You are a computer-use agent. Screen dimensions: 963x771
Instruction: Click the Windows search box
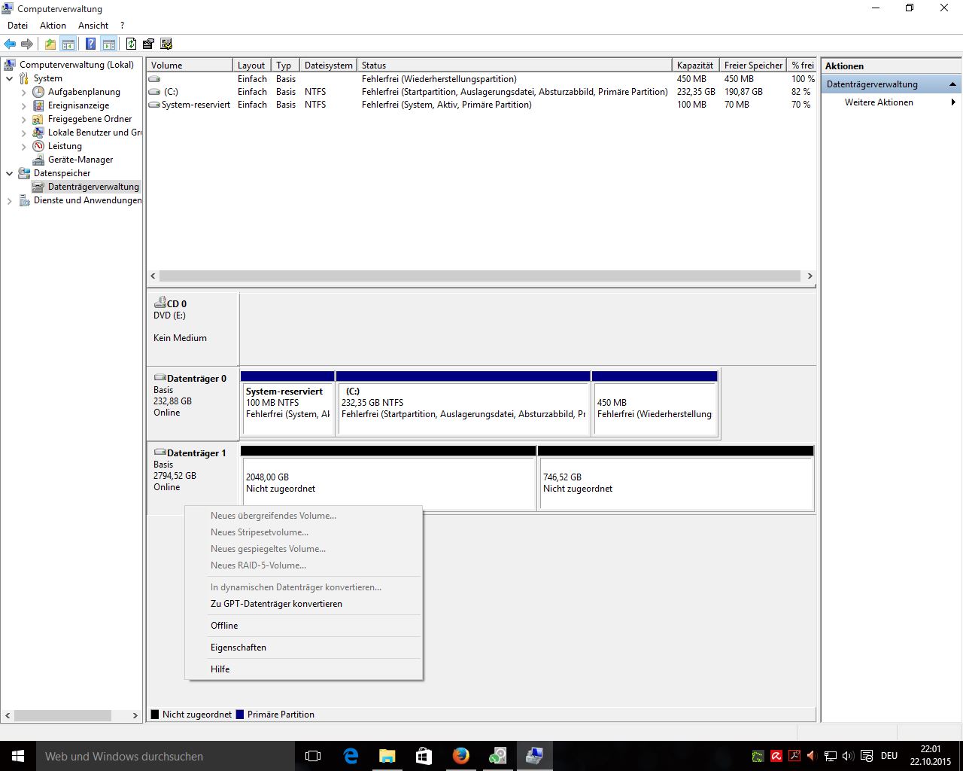tap(164, 756)
